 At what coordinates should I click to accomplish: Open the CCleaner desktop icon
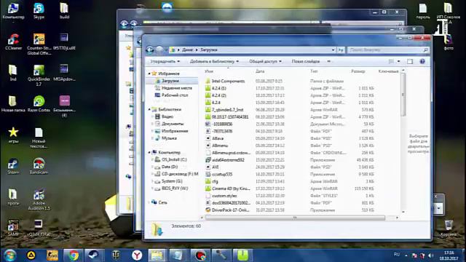coord(13,41)
